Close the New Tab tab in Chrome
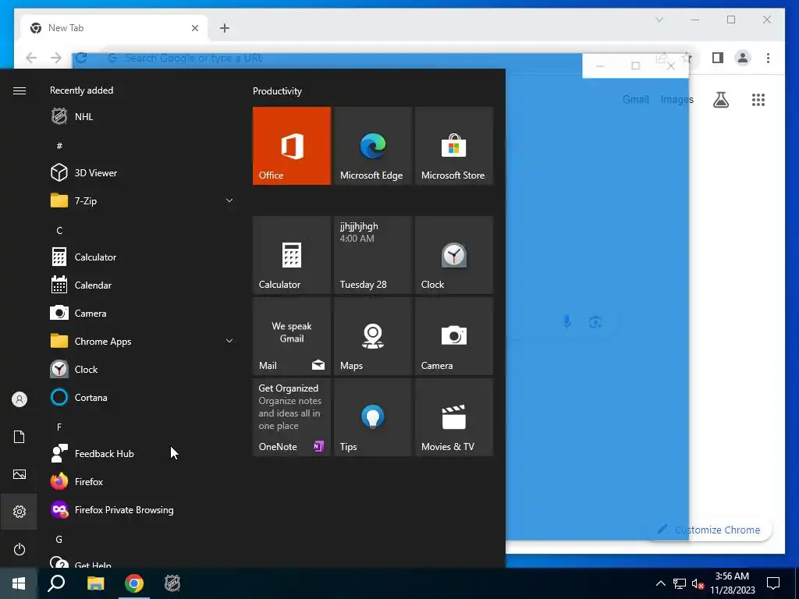799x599 pixels. tap(194, 28)
